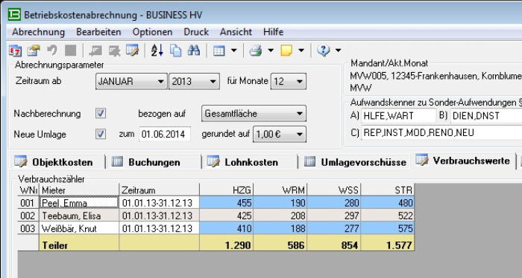Screen dimensions: 522x278
Task: Click the B) field containing DIEN,DNST
Action: tap(487, 116)
